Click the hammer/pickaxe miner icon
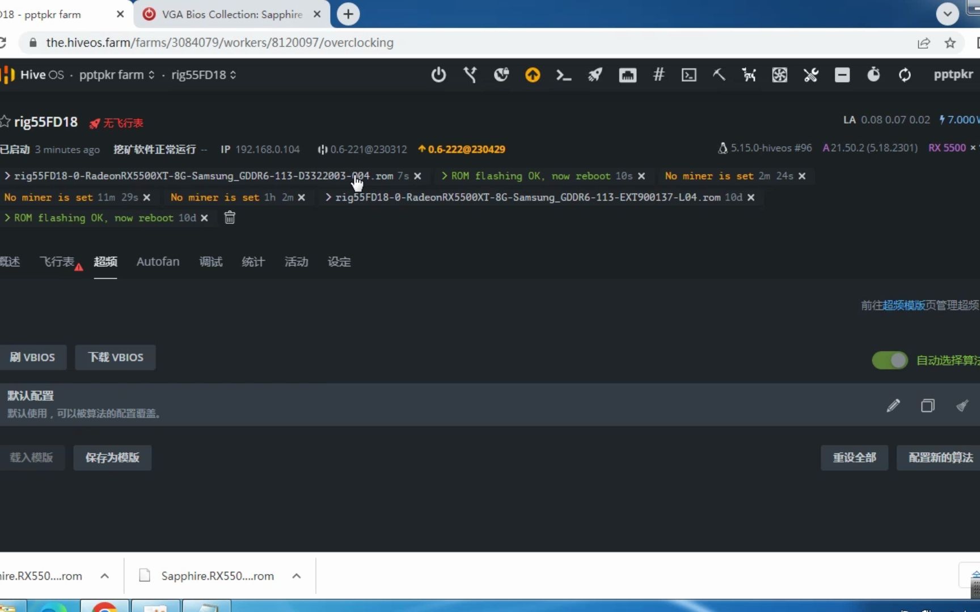 pos(719,75)
